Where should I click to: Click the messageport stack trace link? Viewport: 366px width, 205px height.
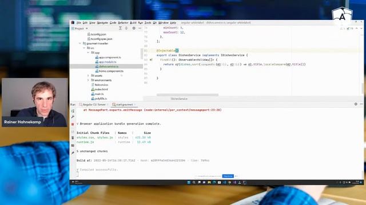point(182,110)
